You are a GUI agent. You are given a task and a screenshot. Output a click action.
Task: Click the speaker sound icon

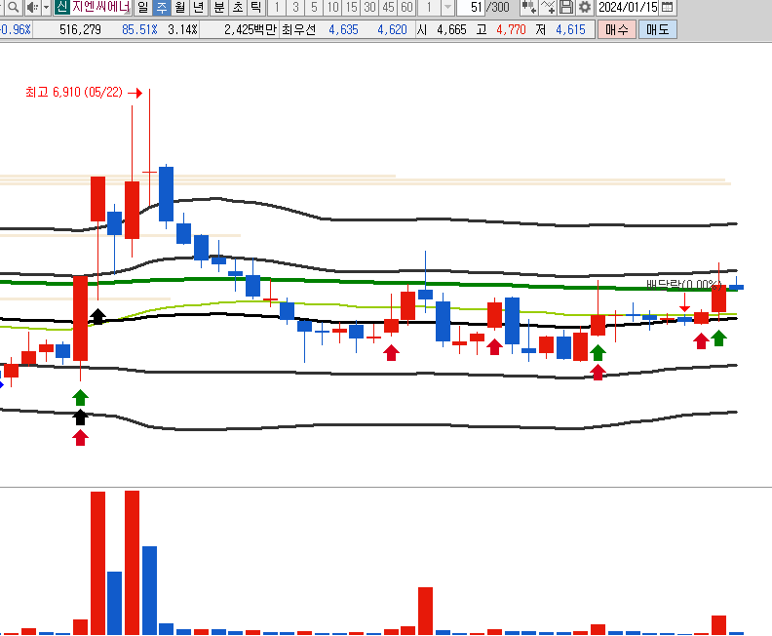[x=32, y=8]
